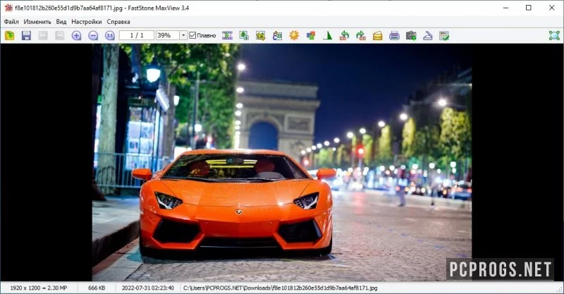Click the blue floppy Save icon
The width and height of the screenshot is (564, 294).
[x=26, y=35]
